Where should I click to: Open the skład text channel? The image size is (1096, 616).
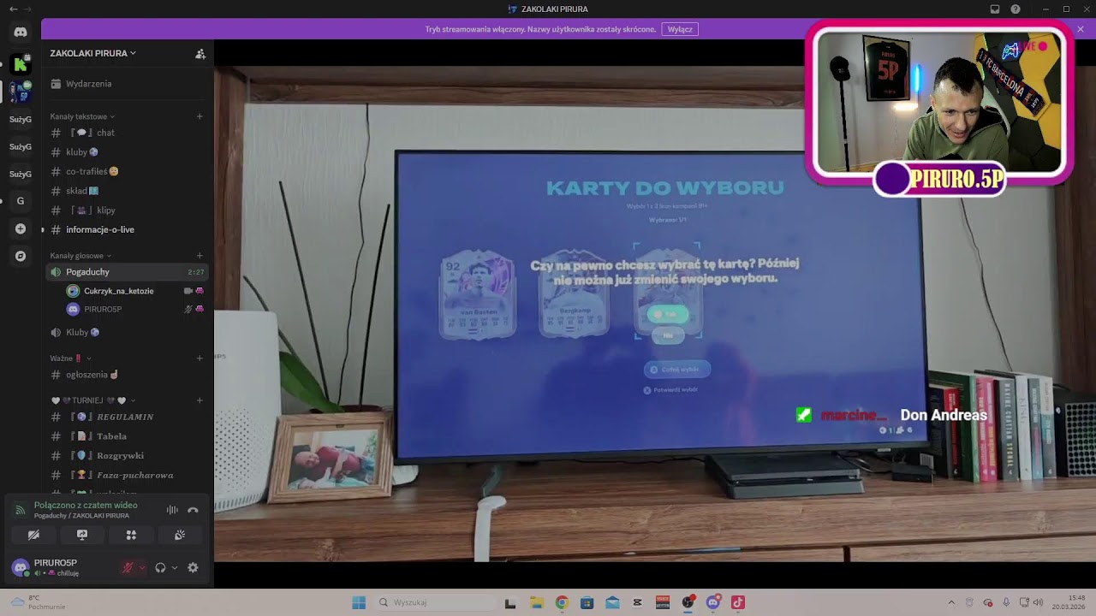point(127,191)
